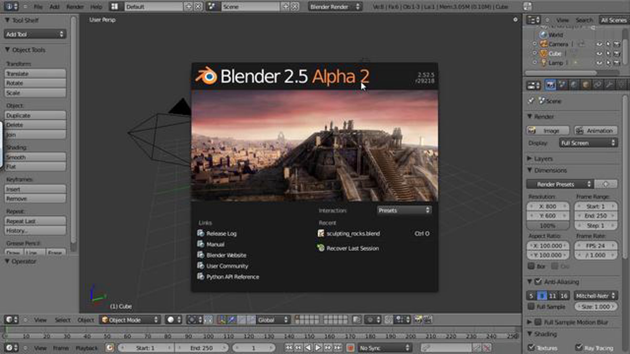Image resolution: width=630 pixels, height=354 pixels.
Task: Toggle the red auto-keyframe record button
Action: pyautogui.click(x=350, y=348)
